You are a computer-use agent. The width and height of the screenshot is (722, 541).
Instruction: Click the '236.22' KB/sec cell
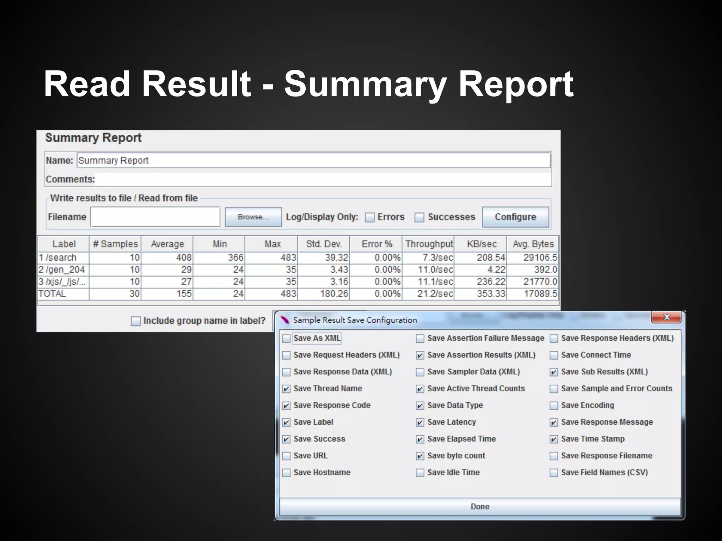tap(481, 282)
